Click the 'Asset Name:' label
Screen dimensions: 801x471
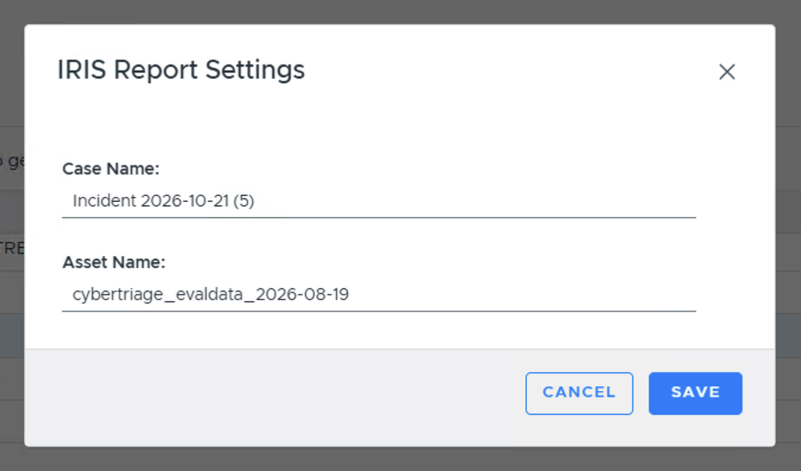114,262
